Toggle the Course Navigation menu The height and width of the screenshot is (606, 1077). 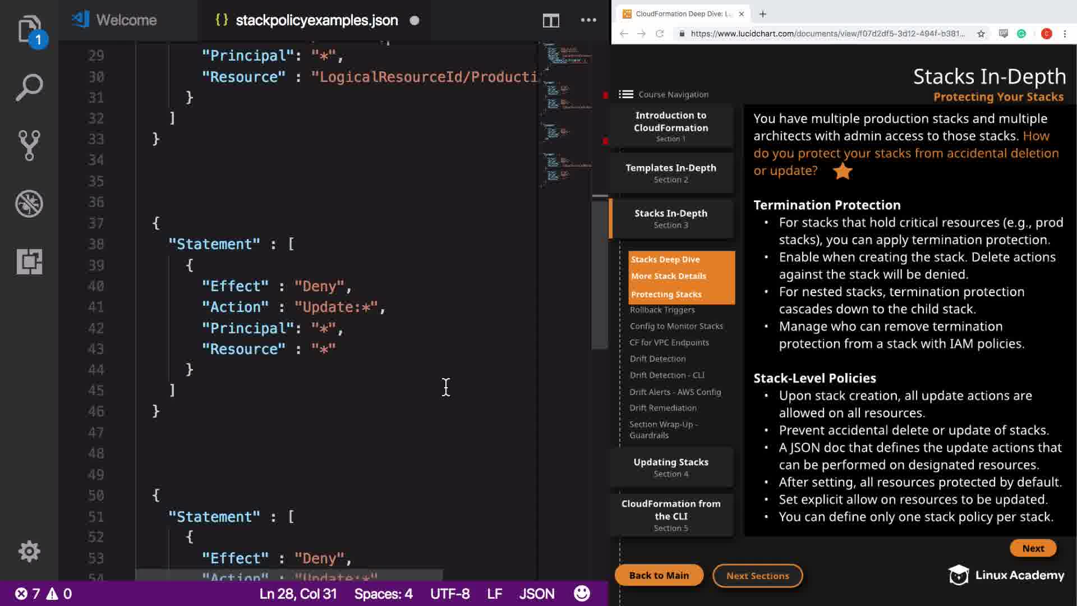tap(626, 94)
